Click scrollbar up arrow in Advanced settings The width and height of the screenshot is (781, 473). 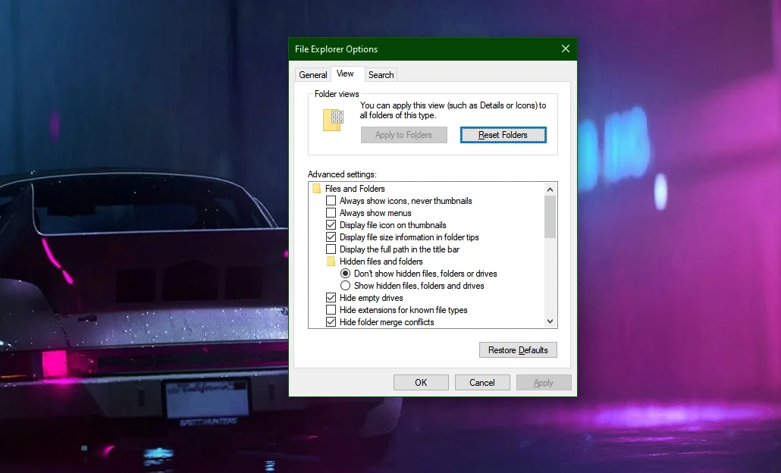click(550, 190)
